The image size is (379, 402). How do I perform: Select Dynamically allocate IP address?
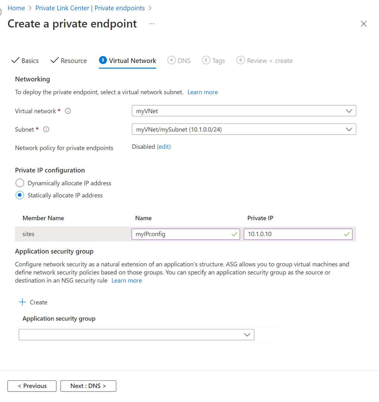coord(20,183)
